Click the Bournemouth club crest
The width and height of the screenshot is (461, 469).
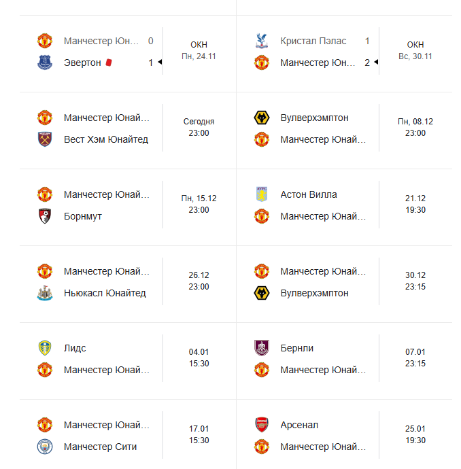[45, 216]
